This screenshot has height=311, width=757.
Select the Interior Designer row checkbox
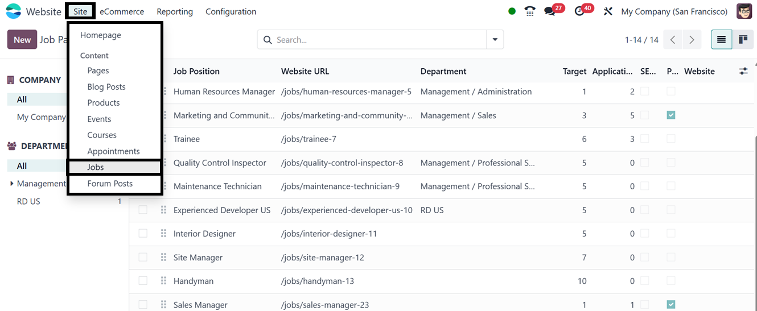coord(143,234)
